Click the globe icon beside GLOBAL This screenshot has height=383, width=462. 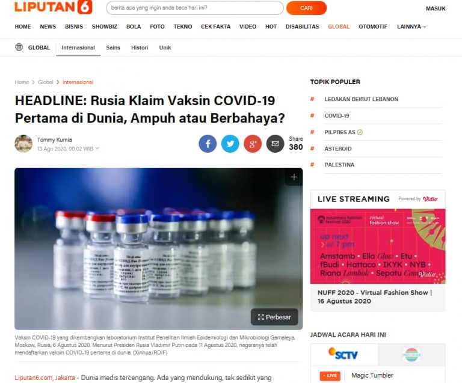pyautogui.click(x=19, y=47)
